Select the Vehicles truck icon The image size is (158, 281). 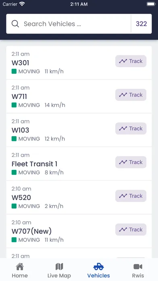(x=99, y=266)
